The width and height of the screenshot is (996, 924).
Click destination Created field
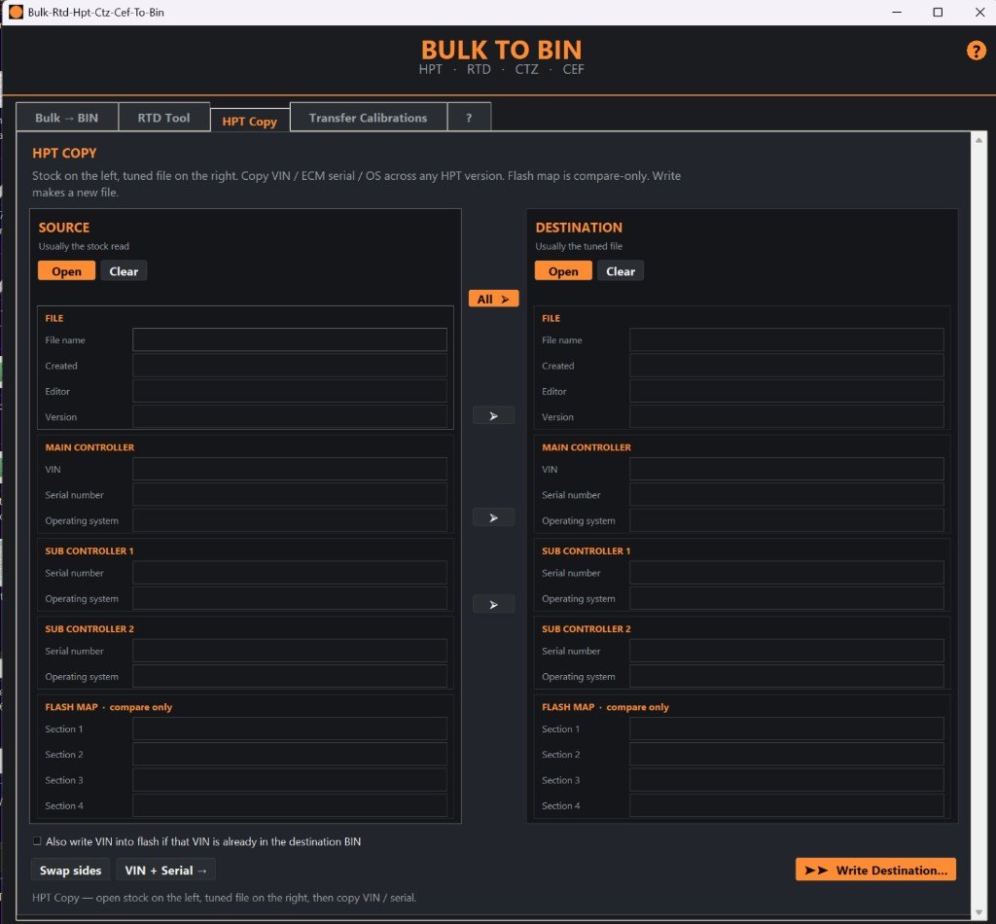pyautogui.click(x=786, y=366)
